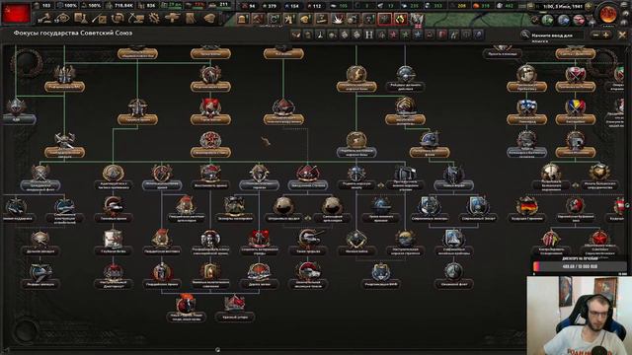Click the donation goal progress bar

point(580,266)
